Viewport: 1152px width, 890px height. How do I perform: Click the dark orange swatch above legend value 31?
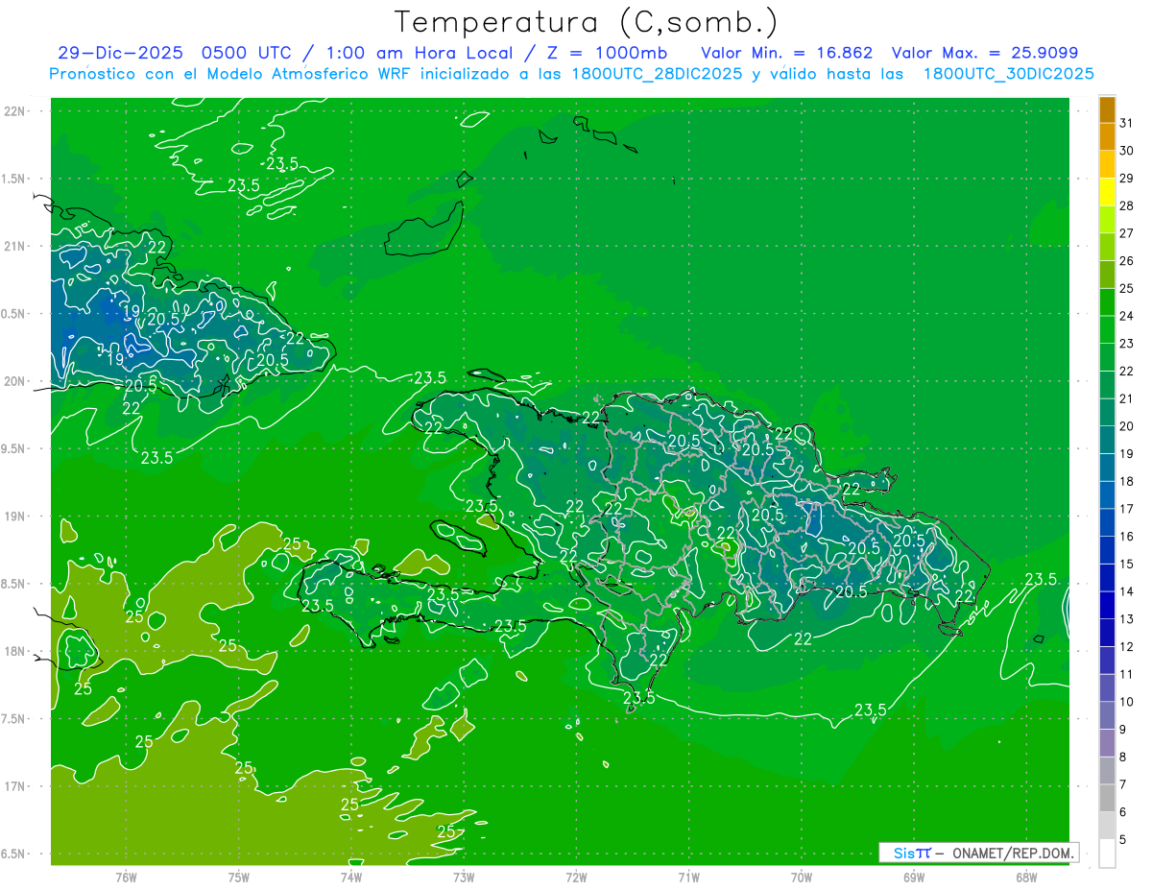[1107, 109]
